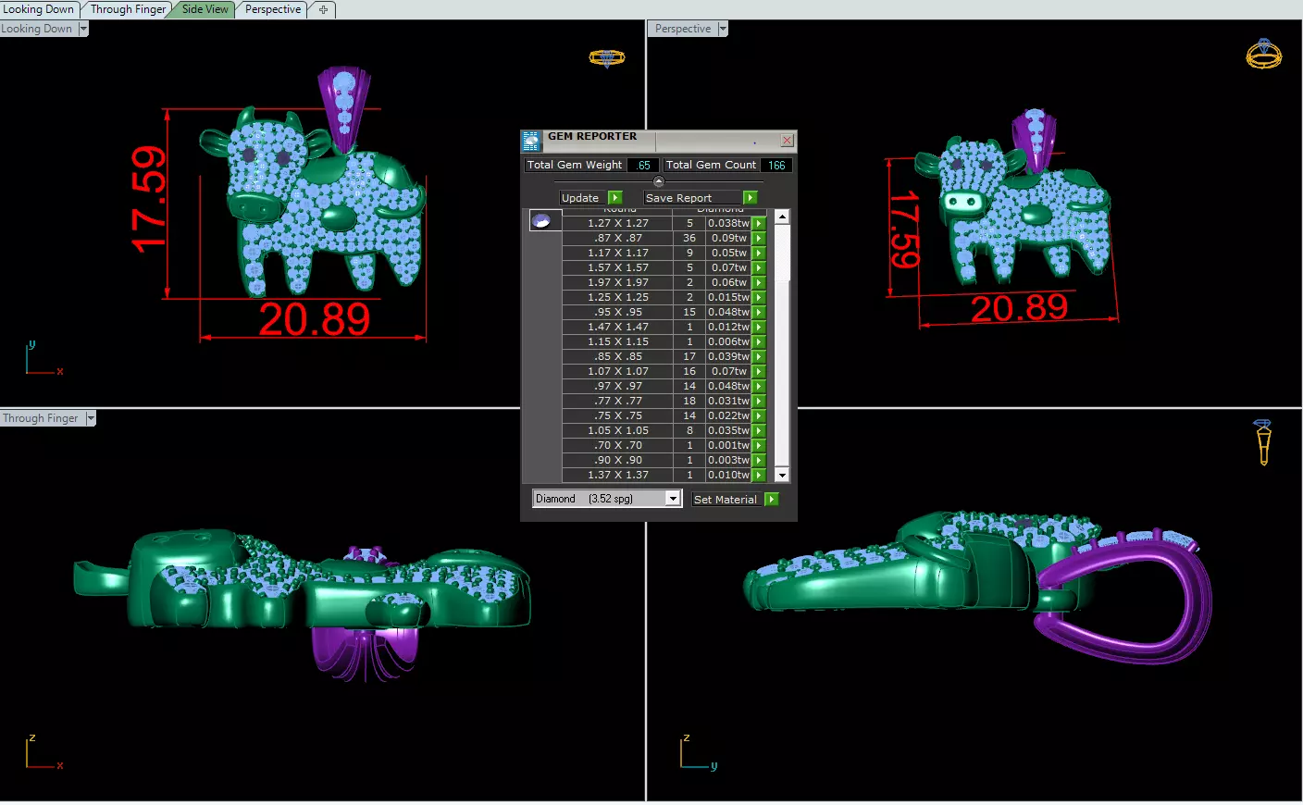The width and height of the screenshot is (1303, 805).
Task: Click the Set Material button
Action: pos(726,500)
